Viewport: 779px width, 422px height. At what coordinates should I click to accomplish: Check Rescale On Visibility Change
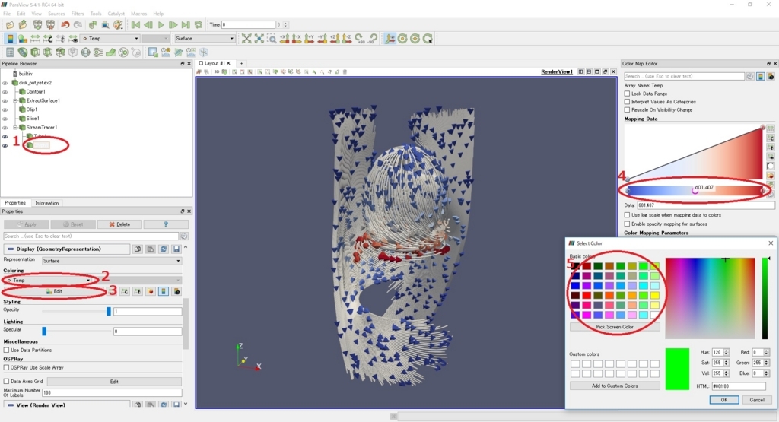pos(627,109)
